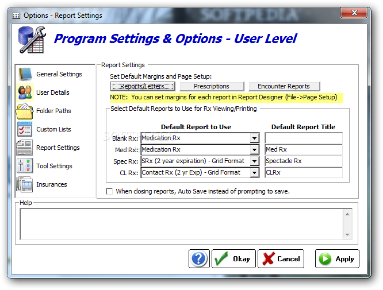
Task: Click the blue question mark help button
Action: (199, 259)
